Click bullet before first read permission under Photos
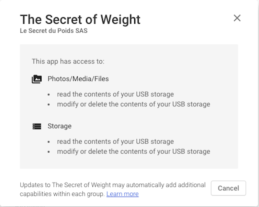This screenshot has width=259, height=207. (x=49, y=94)
